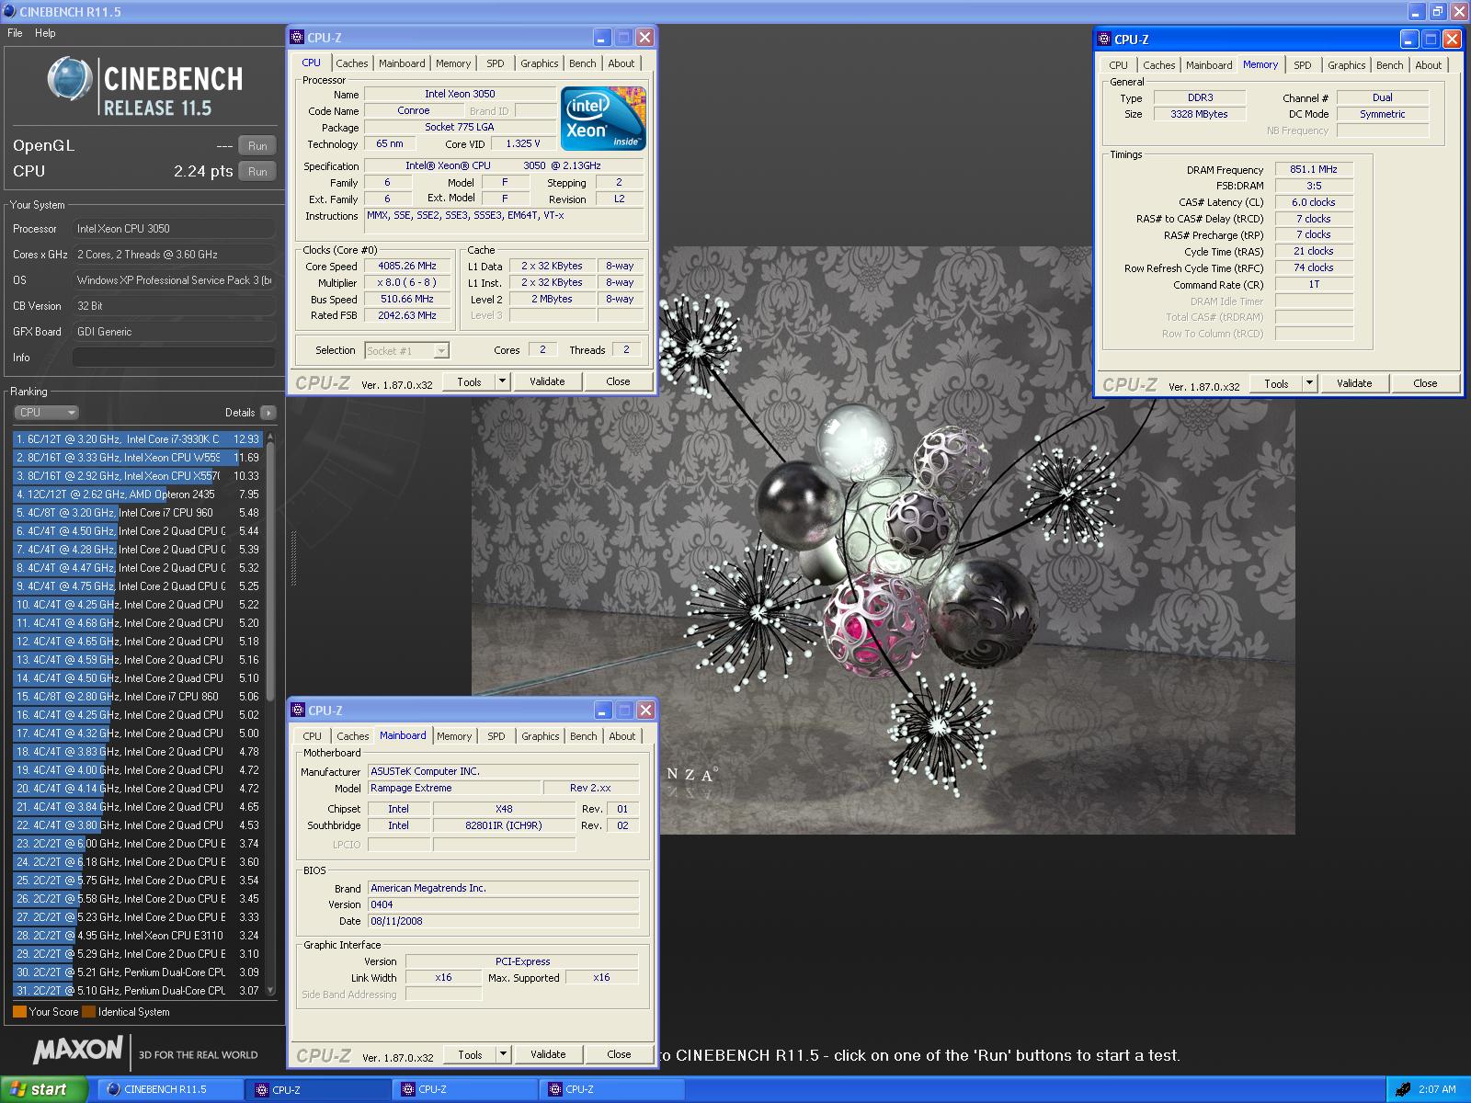Click the MAXON logo
The image size is (1471, 1103).
tap(78, 1050)
